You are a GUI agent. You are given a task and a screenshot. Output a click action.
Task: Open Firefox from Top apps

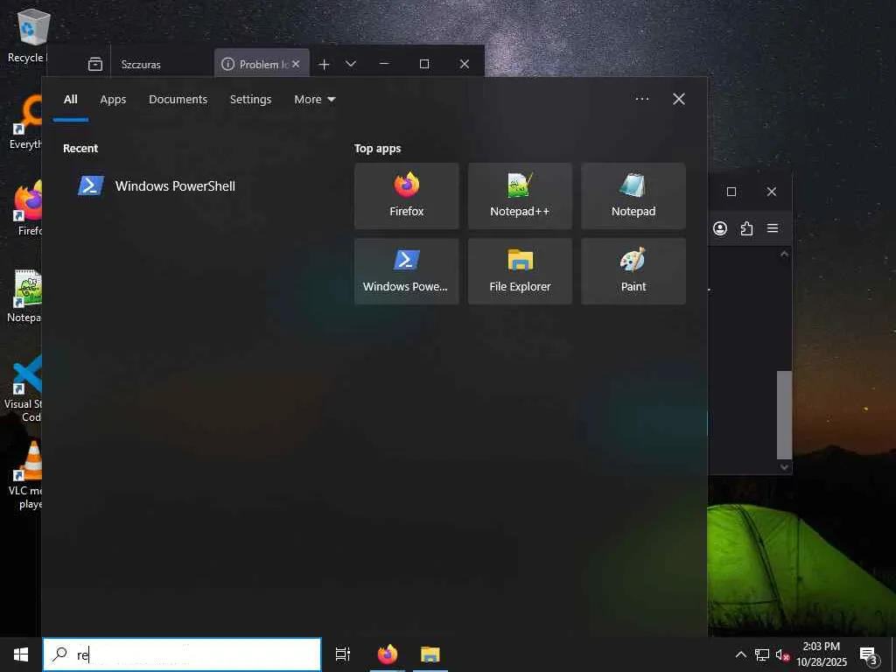pos(406,196)
